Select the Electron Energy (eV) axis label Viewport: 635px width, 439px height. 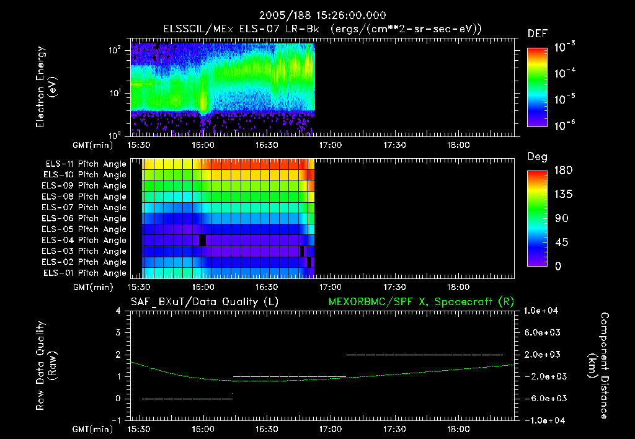tap(46, 87)
